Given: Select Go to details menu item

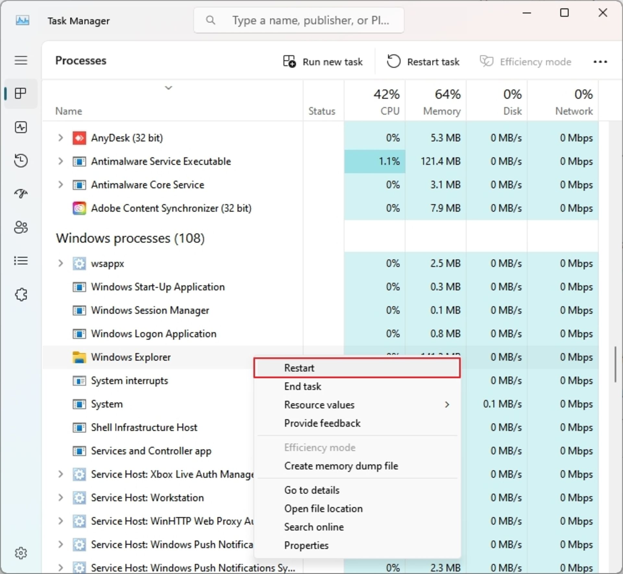Looking at the screenshot, I should 357,490.
